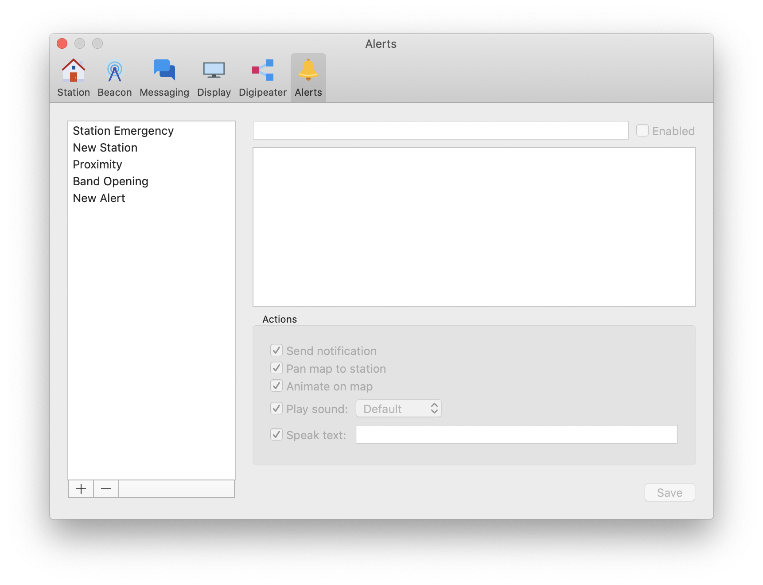Select New Alert in alert list
763x585 pixels.
[x=151, y=198]
